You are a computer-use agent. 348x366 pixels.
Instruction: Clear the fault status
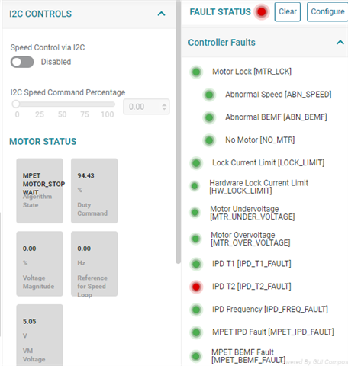click(288, 11)
